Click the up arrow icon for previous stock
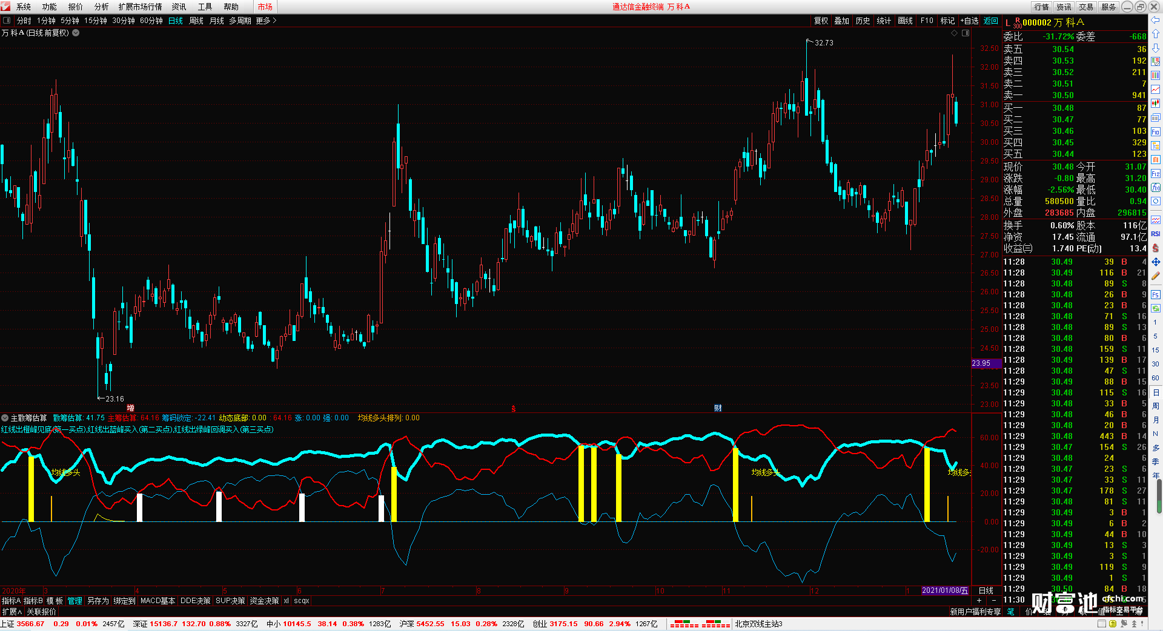Screen dimensions: 1163x631 pos(1156,34)
